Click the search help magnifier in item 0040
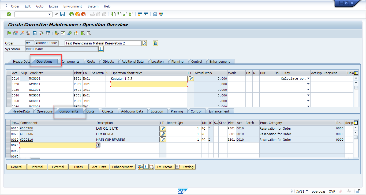366x195 pixels. tap(98, 145)
